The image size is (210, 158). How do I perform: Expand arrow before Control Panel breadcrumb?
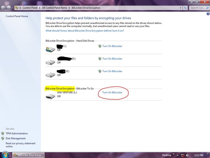coord(20,8)
